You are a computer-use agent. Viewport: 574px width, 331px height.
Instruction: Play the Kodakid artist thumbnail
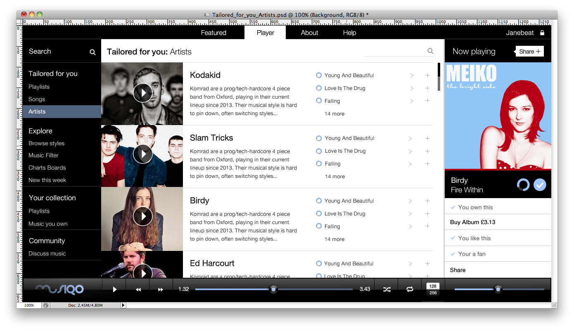143,93
